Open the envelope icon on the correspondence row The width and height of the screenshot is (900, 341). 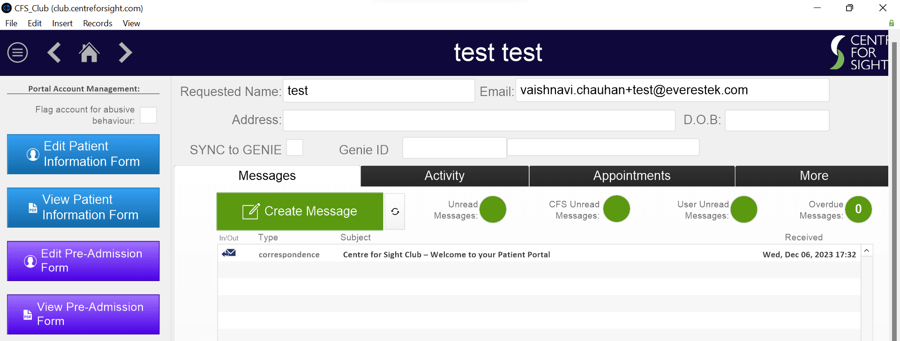[x=229, y=253]
